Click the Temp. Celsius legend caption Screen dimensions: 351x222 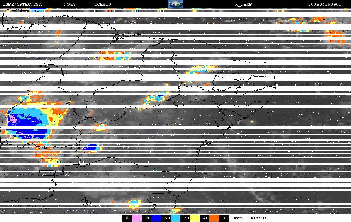click(x=249, y=218)
